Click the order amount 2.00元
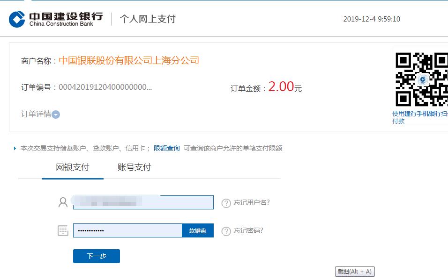 [x=285, y=86]
